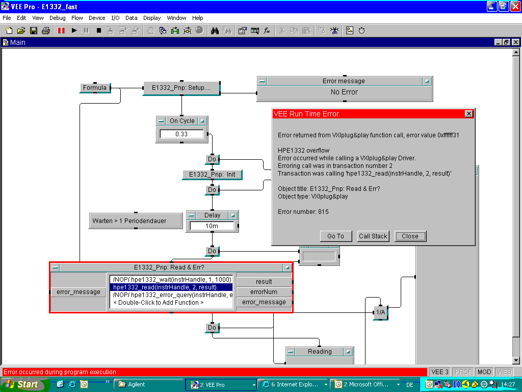Click the red Profiler/breakpoint toolbar icon
Viewport: 522px width, 392px height.
click(61, 31)
